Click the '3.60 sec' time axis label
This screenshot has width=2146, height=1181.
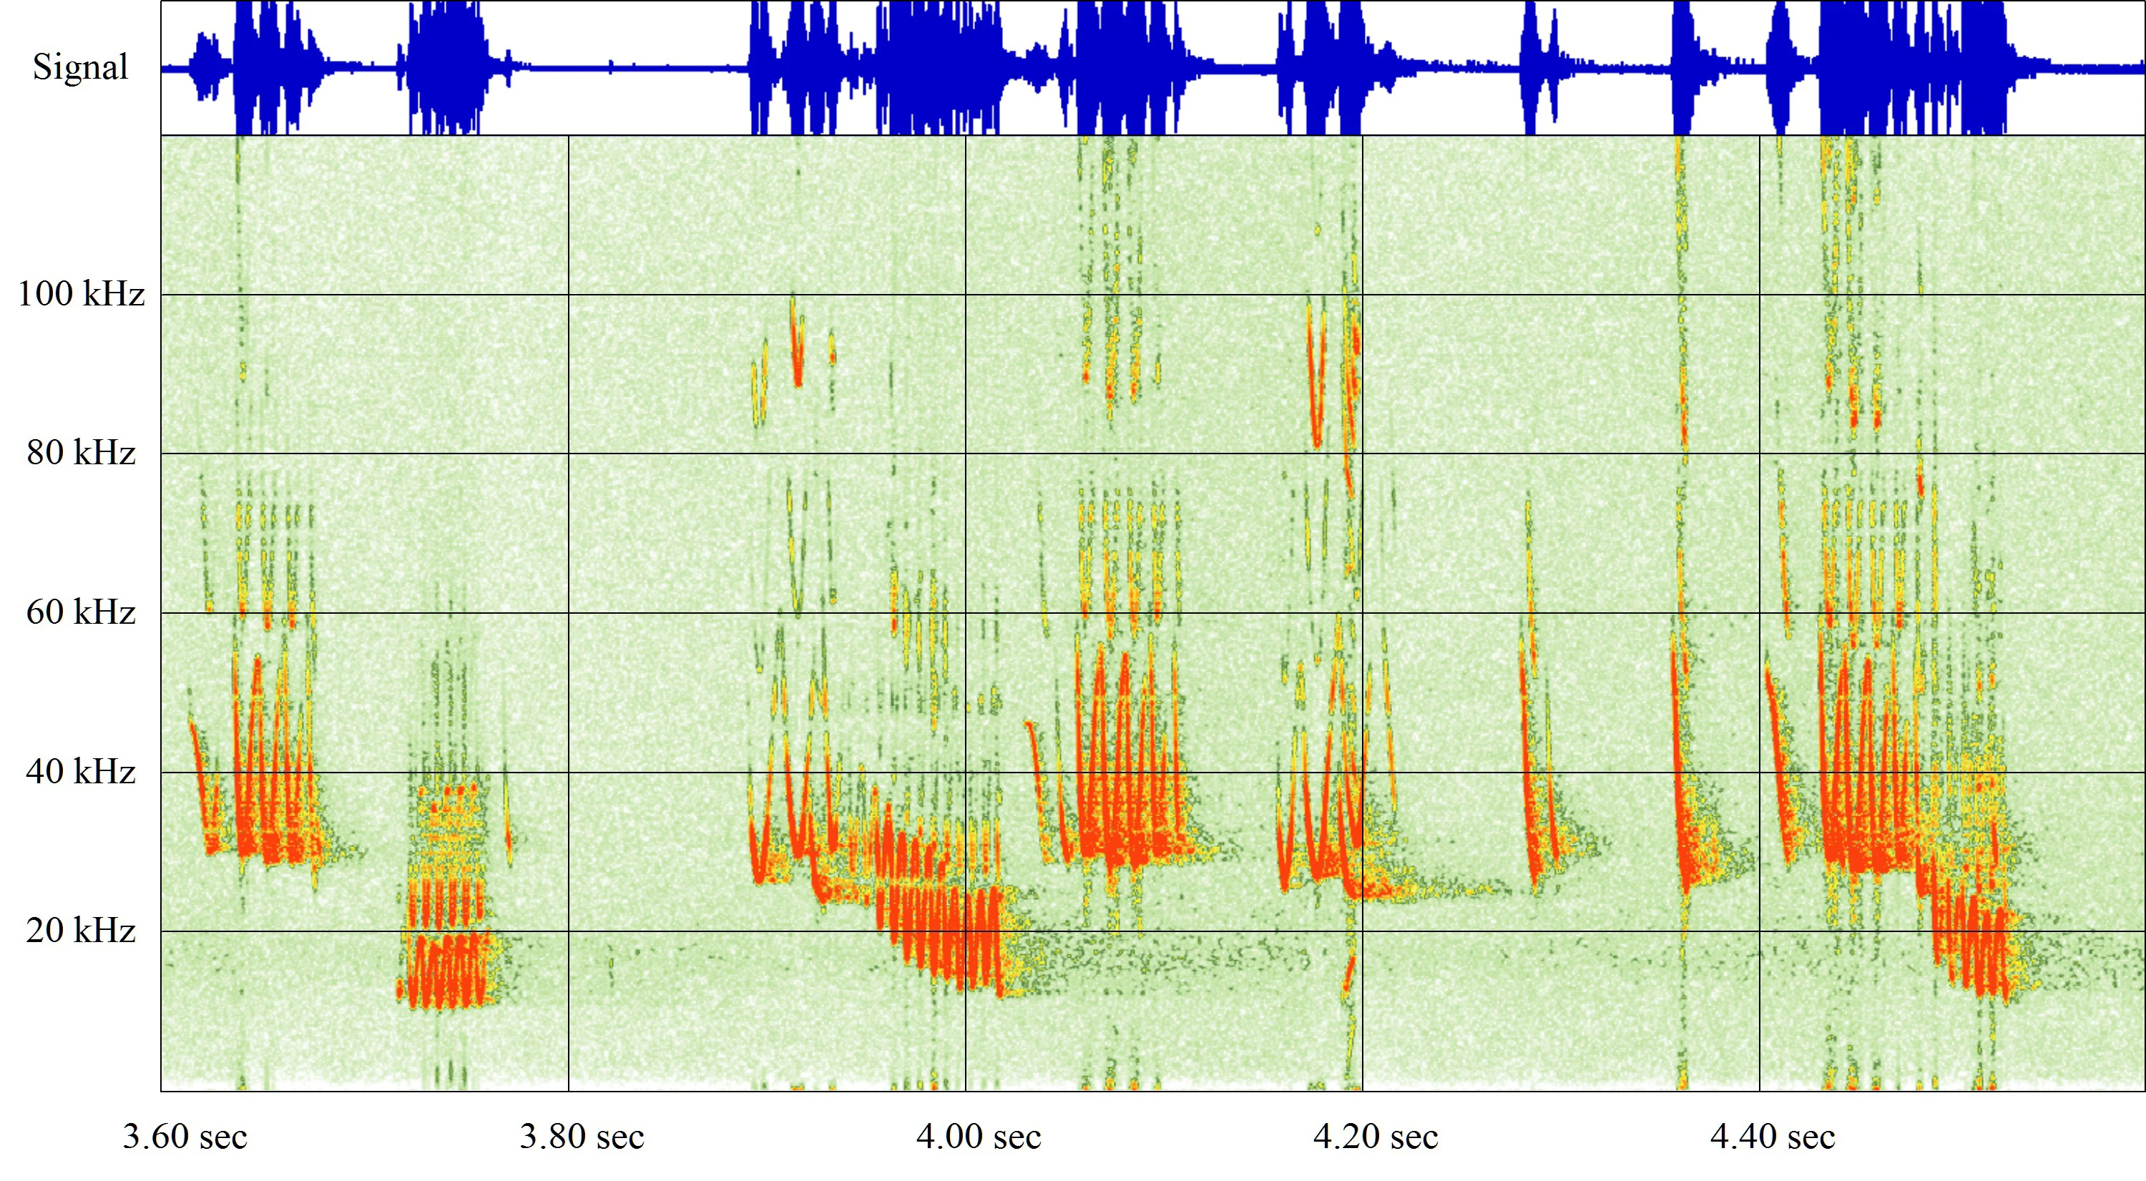point(185,1137)
